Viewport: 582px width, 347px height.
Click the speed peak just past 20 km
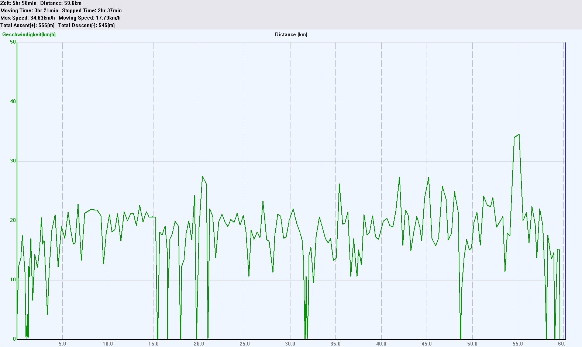coord(202,176)
